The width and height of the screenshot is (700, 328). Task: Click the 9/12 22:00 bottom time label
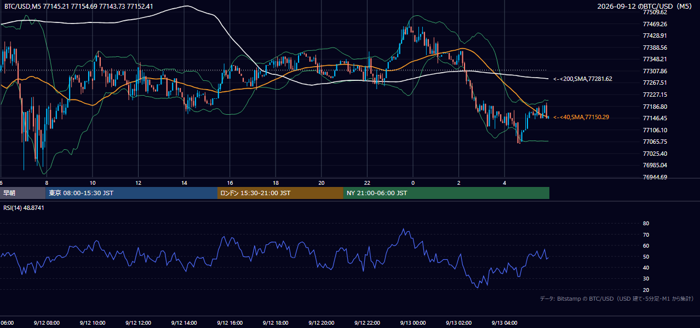367,323
